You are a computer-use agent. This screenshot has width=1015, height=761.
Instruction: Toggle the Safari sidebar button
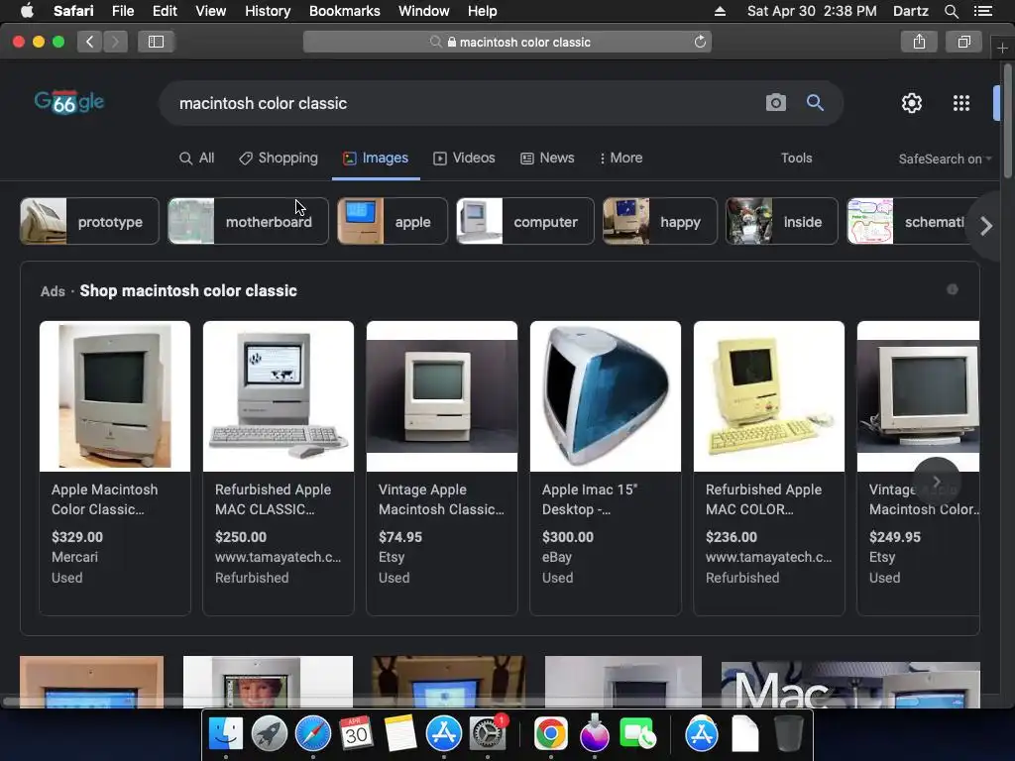(156, 42)
